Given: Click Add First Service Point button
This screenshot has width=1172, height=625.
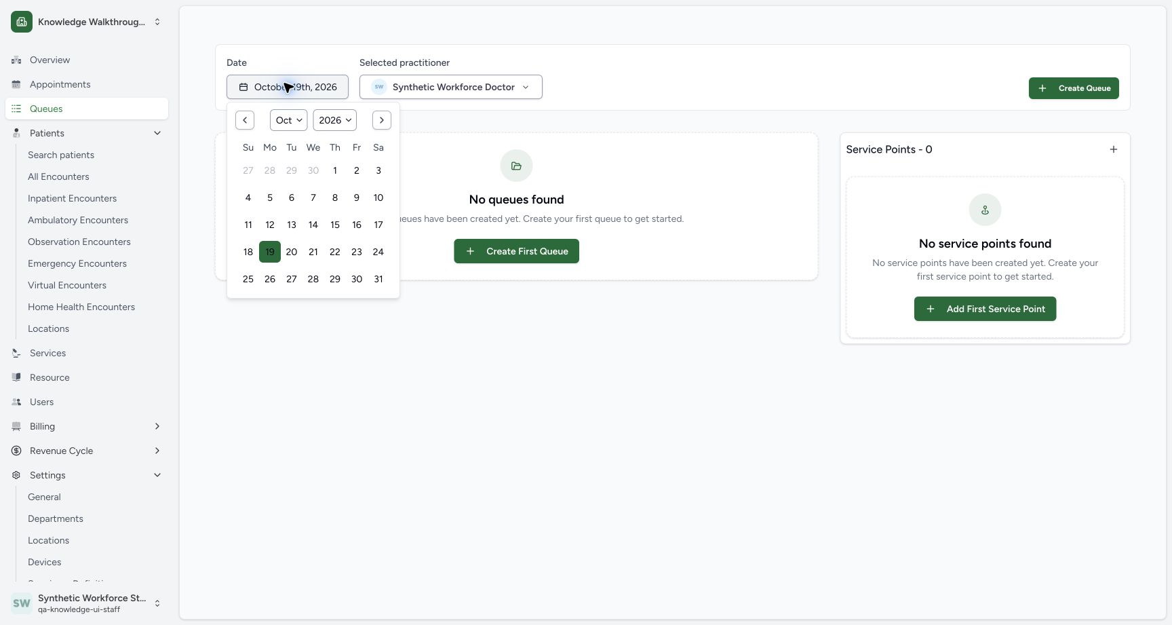Looking at the screenshot, I should click(985, 309).
